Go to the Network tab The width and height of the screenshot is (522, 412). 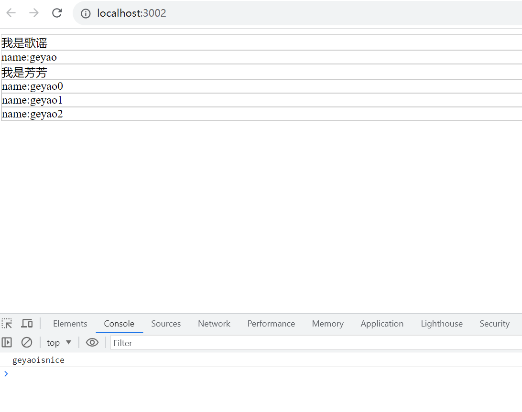(214, 324)
